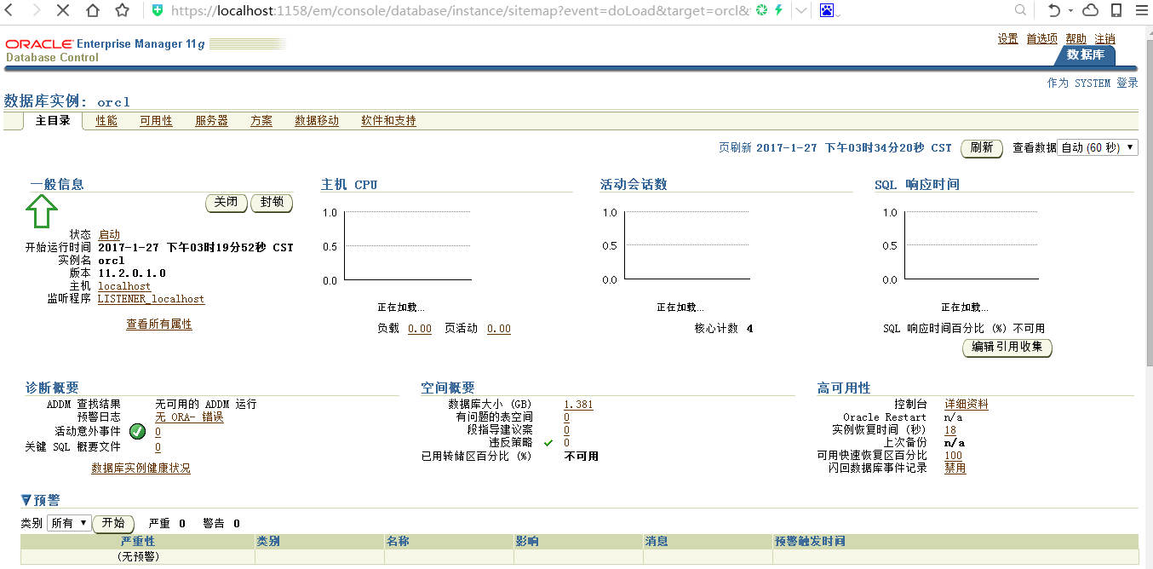Open the 方案 tab
Screen dimensions: 1153x569
(261, 121)
